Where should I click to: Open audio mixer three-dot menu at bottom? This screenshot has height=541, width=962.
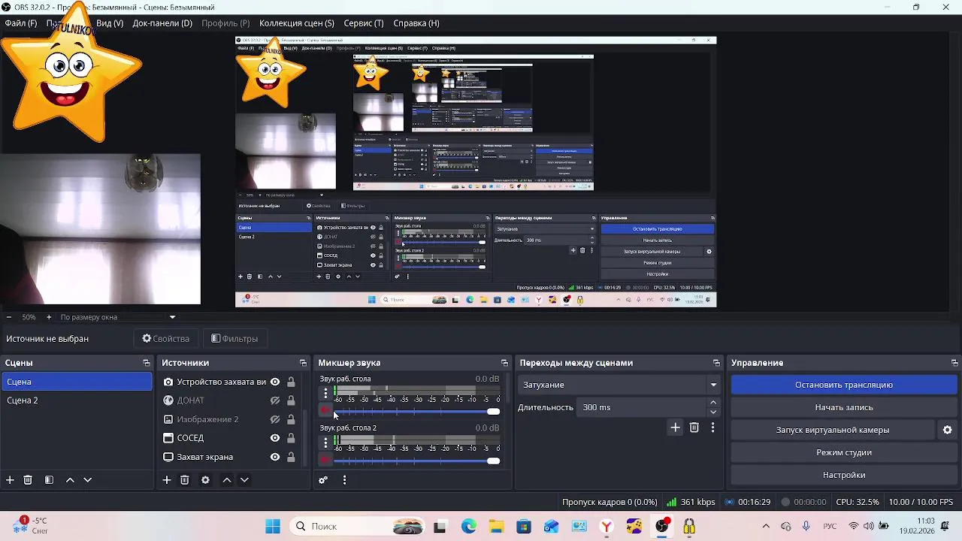(x=344, y=480)
